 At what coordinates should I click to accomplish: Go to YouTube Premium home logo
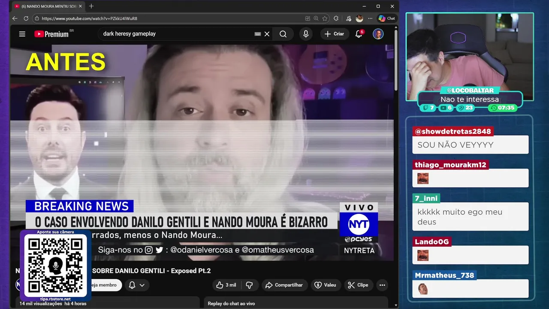pyautogui.click(x=51, y=34)
